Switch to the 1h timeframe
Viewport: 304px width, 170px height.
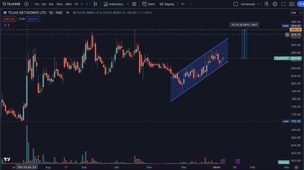(x=76, y=4)
